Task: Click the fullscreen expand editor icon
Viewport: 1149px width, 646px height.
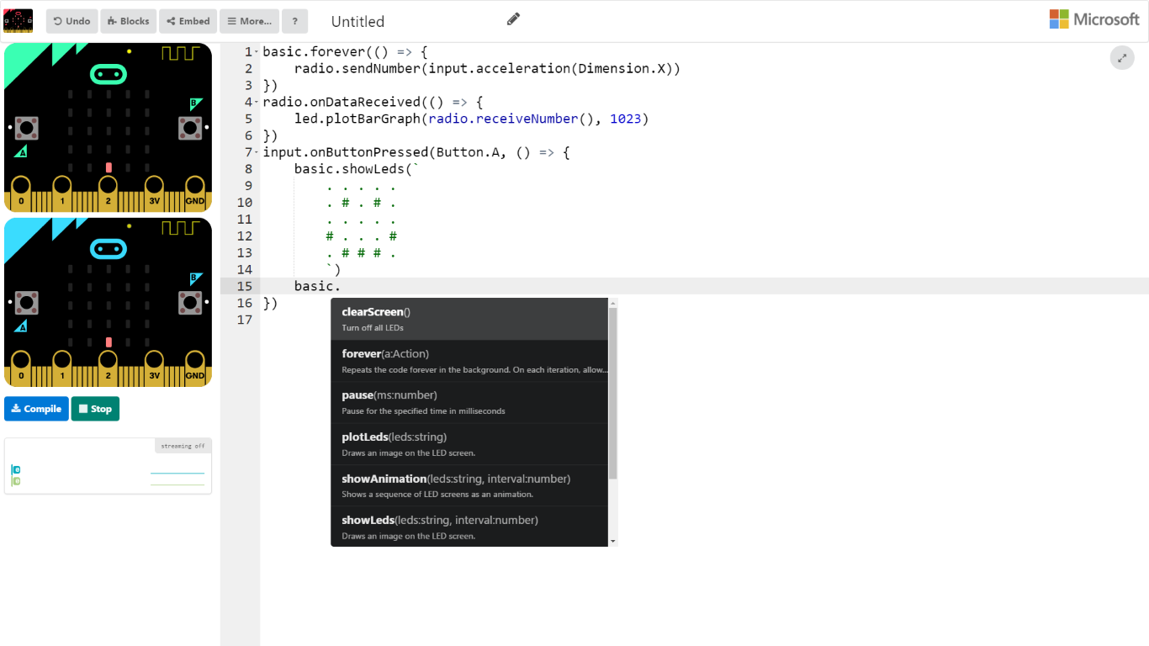Action: point(1122,58)
